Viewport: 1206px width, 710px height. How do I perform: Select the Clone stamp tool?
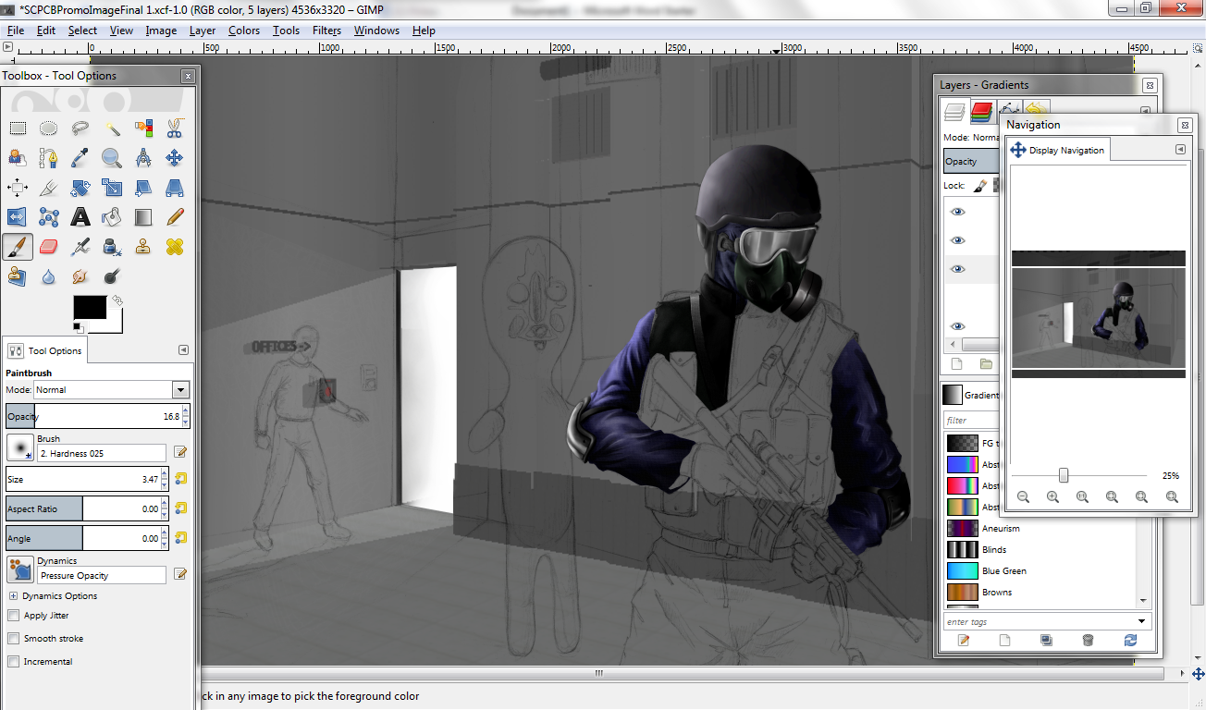tap(142, 247)
